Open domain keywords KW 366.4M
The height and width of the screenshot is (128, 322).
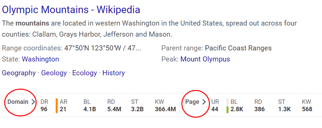[165, 105]
